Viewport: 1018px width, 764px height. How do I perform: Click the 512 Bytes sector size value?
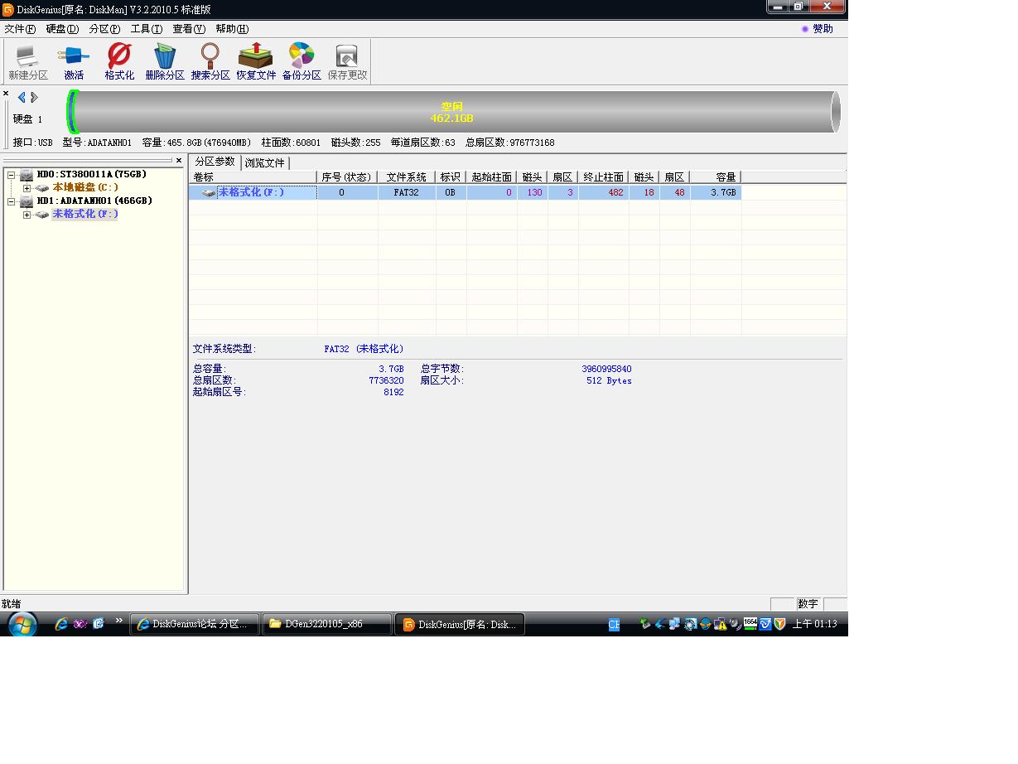coord(609,380)
